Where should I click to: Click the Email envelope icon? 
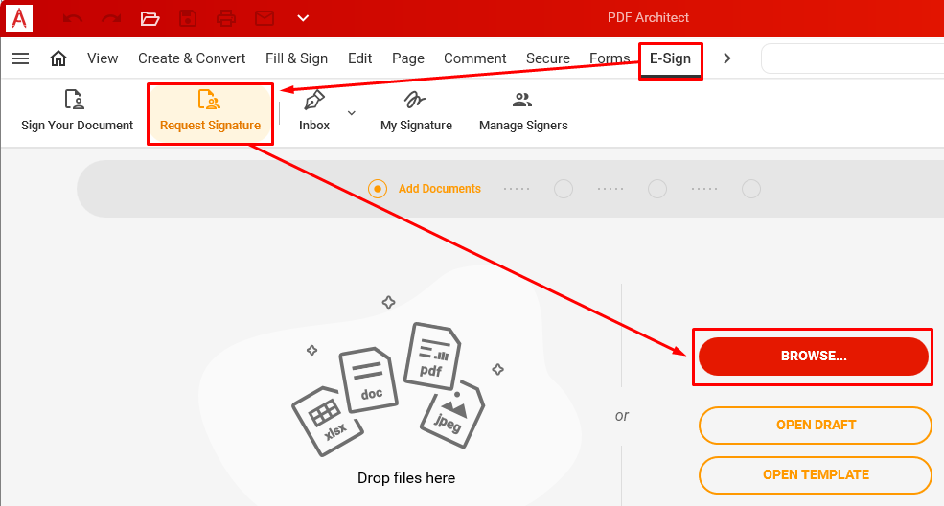pos(265,18)
